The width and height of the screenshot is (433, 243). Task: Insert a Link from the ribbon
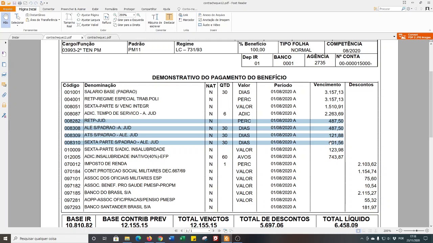183,15
